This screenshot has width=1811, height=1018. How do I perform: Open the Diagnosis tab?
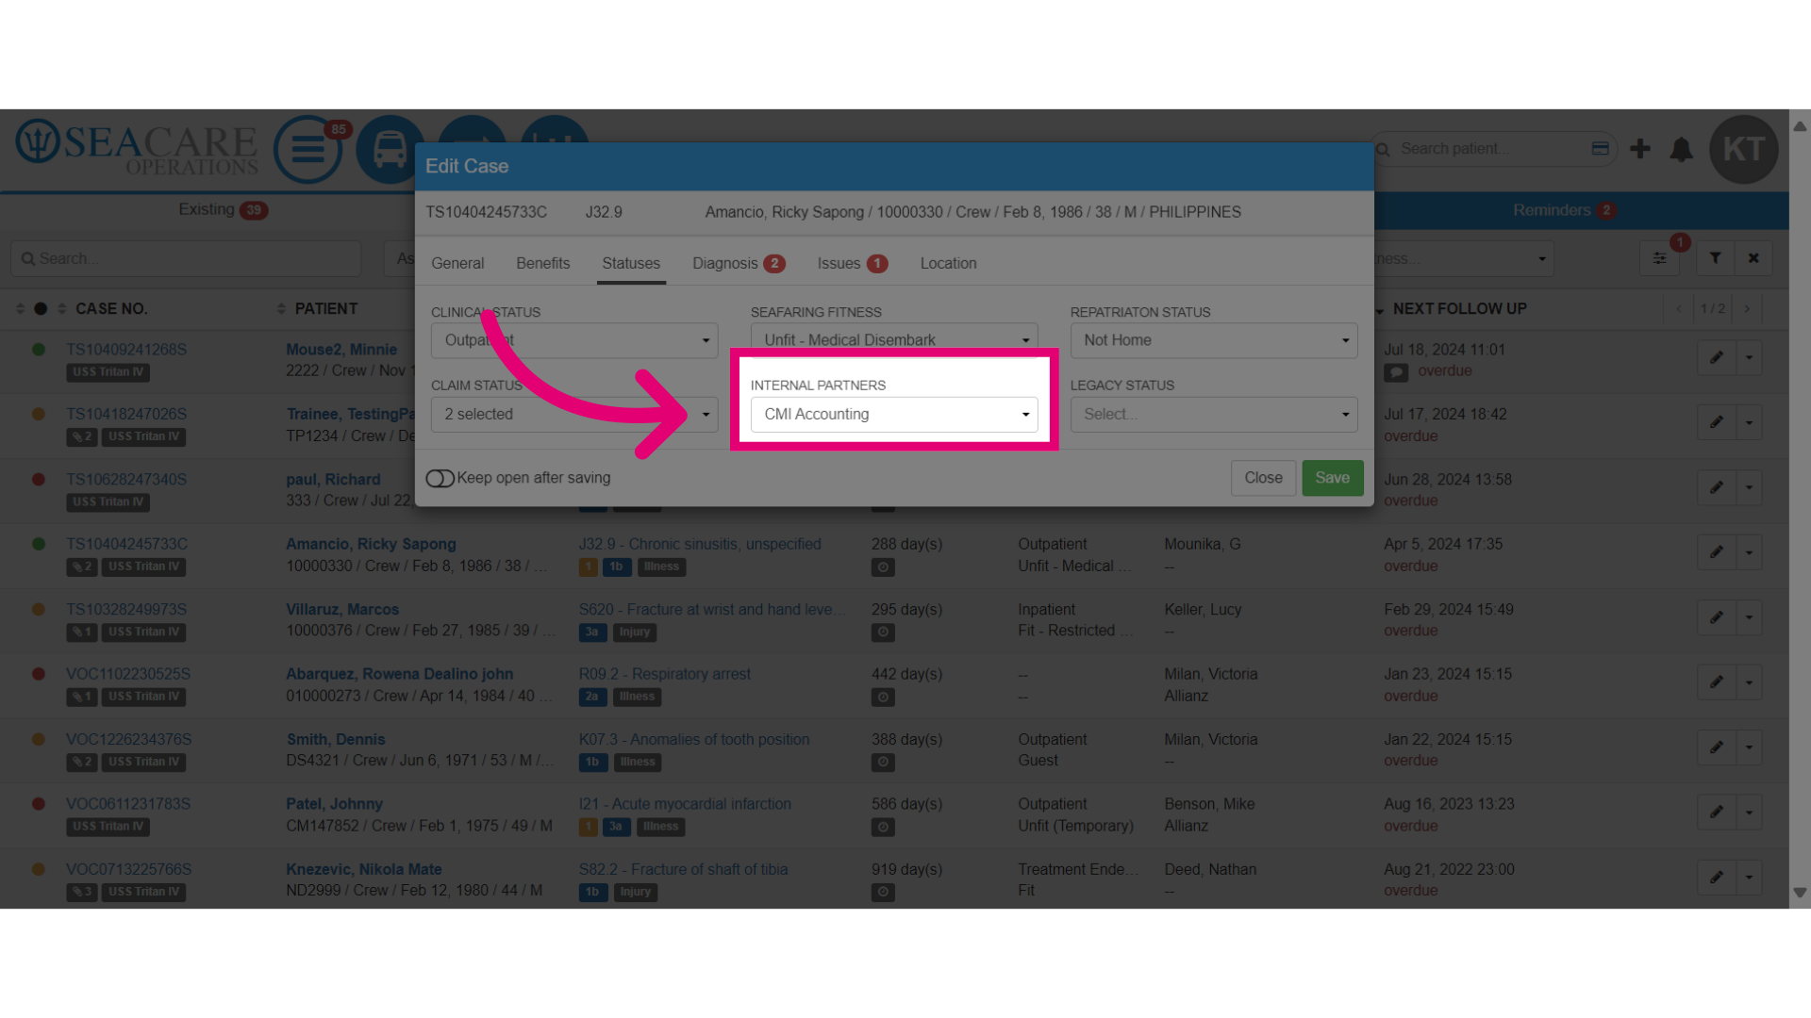point(738,264)
